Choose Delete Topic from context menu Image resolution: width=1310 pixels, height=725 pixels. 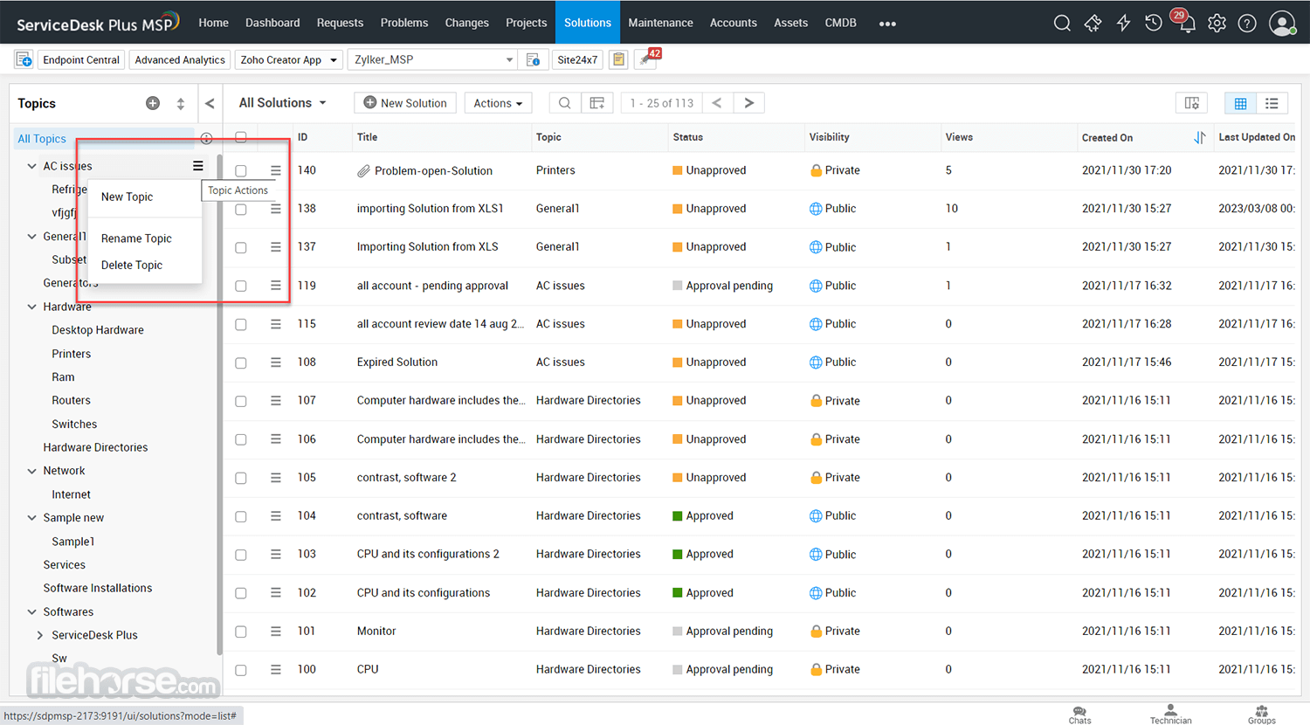coord(132,266)
